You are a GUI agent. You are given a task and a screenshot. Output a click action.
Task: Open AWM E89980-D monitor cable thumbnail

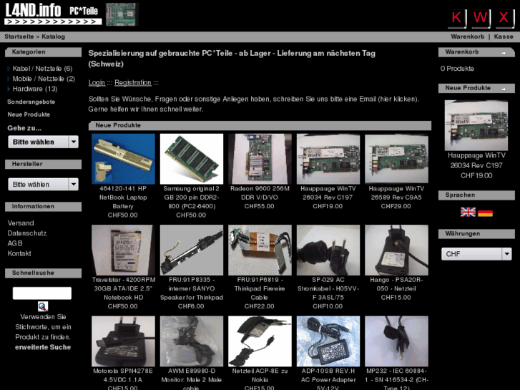(192, 341)
